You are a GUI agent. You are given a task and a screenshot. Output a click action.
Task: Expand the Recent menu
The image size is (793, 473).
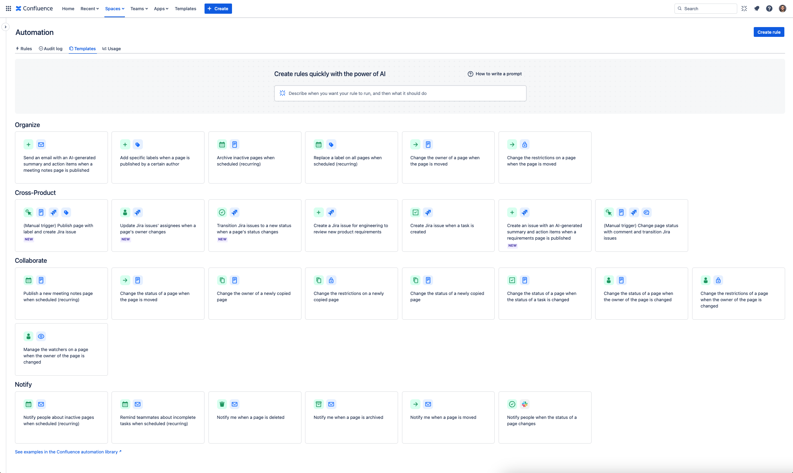pyautogui.click(x=90, y=8)
